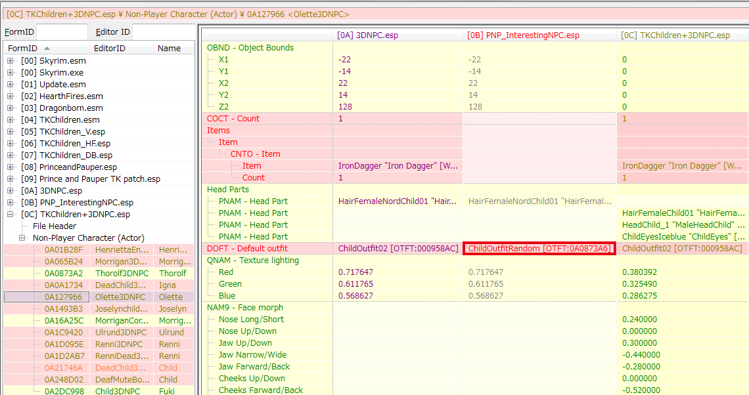
Task: Select record 0A248D02 DeafMuteBo...
Action: [x=99, y=380]
